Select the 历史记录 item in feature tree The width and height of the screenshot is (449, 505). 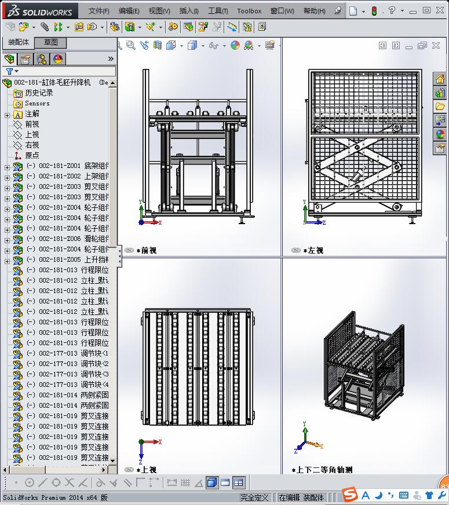39,93
